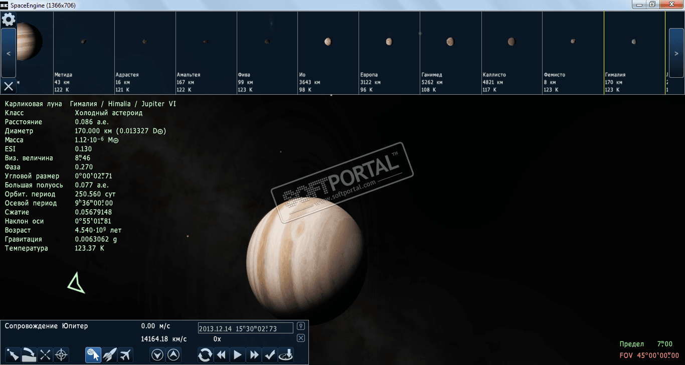This screenshot has height=365, width=685.
Task: Select the Гималия moon thumbnail
Action: tap(634, 53)
